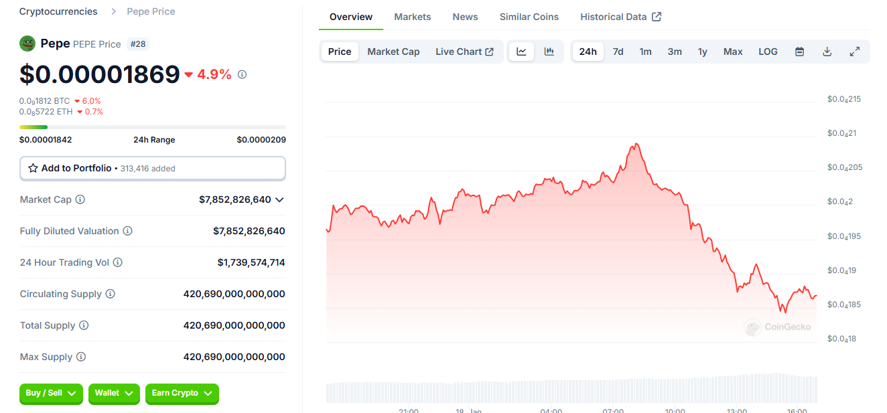Download the chart data icon

click(x=827, y=52)
